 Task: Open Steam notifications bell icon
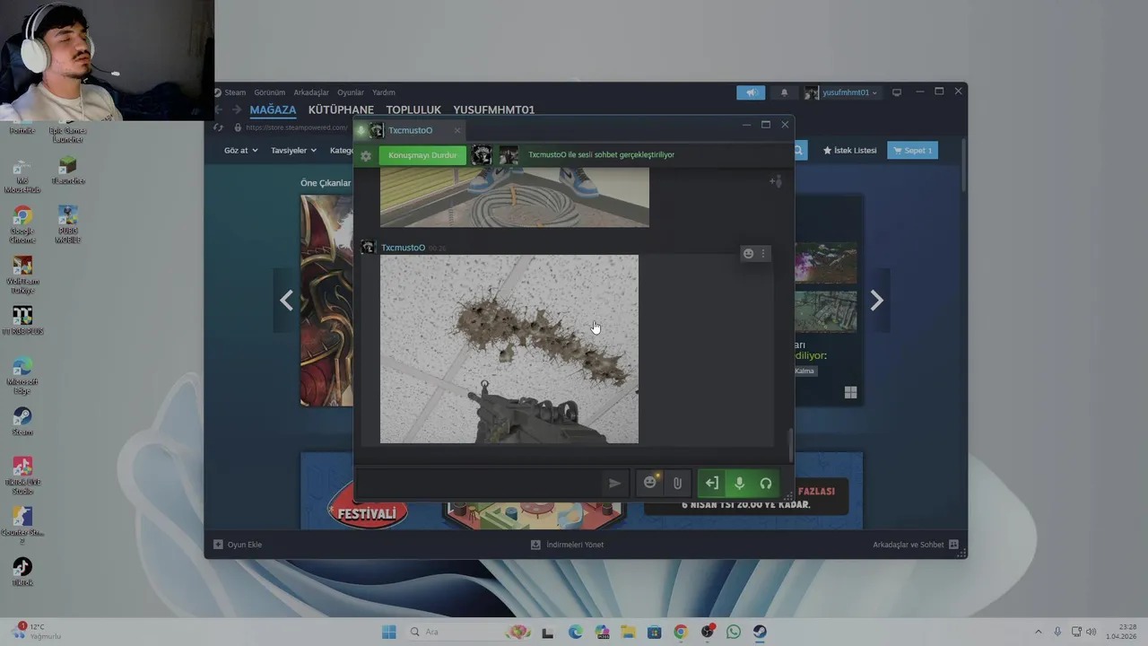click(784, 92)
